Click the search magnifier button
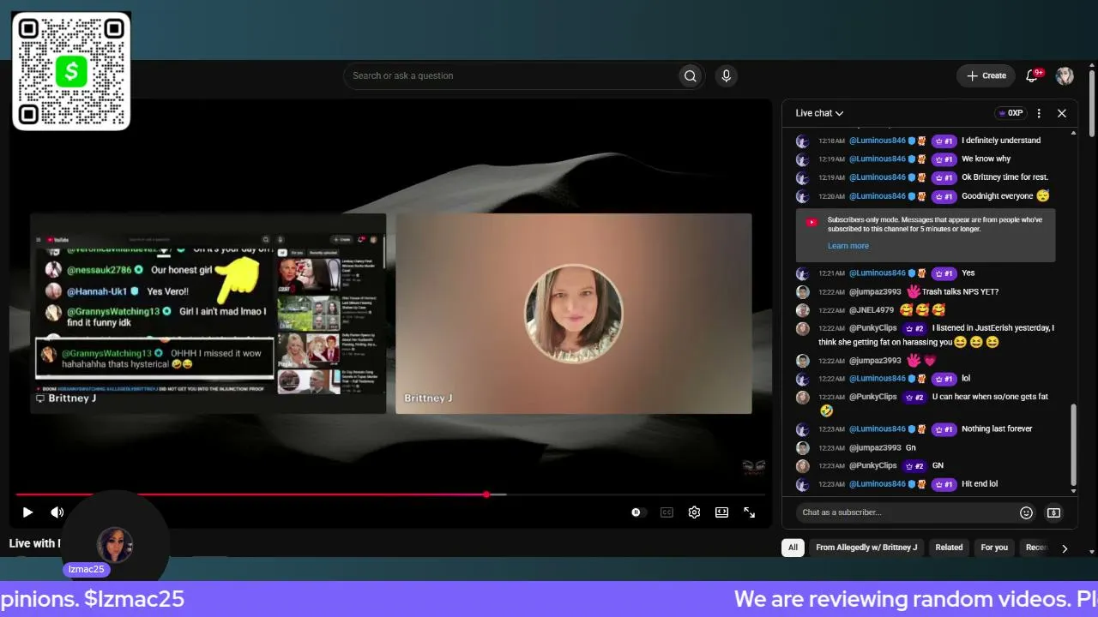Viewport: 1098px width, 617px height. (x=690, y=76)
